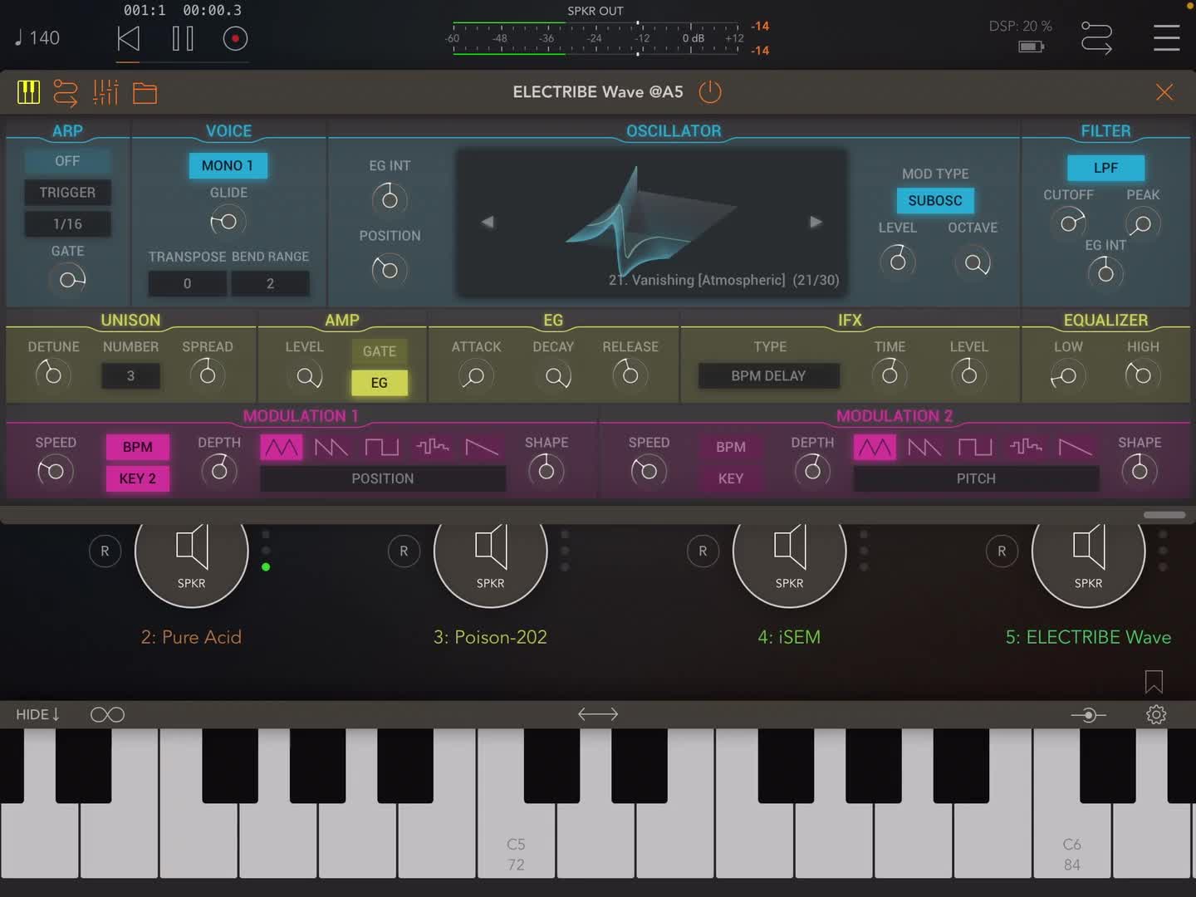Select the 4: iSEM track label
This screenshot has height=897, width=1196.
point(789,637)
